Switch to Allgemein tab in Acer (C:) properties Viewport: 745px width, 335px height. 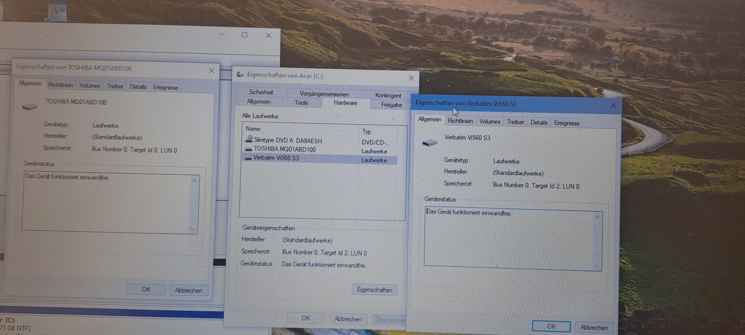259,102
